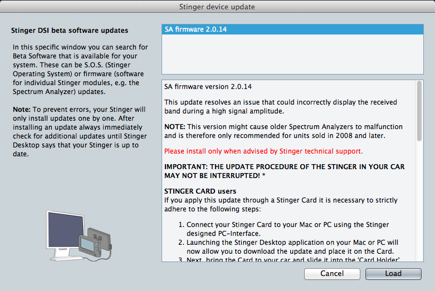Select SA firmware 2.0.14 list entry
This screenshot has height=291, width=435.
pos(292,29)
